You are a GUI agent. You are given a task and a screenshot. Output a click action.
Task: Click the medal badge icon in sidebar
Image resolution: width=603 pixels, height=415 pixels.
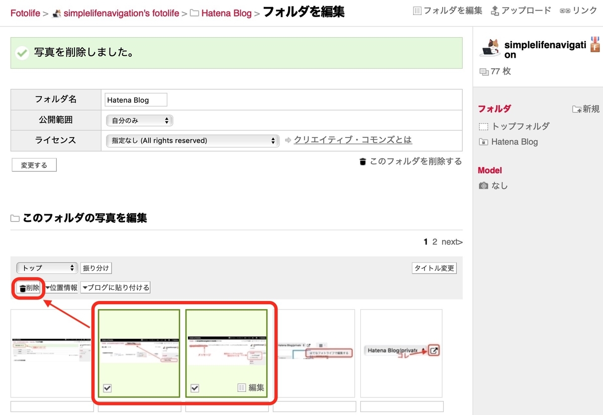(x=595, y=44)
